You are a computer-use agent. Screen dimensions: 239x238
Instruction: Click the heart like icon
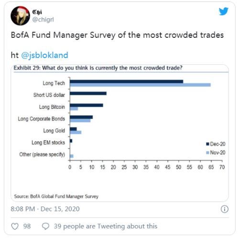point(15,226)
